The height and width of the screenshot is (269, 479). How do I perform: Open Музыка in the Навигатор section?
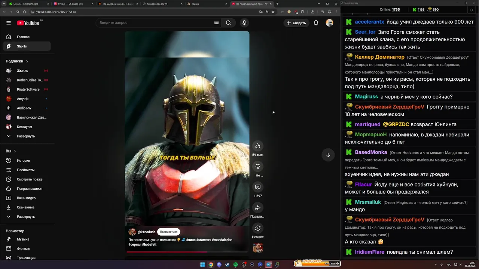pos(26,239)
